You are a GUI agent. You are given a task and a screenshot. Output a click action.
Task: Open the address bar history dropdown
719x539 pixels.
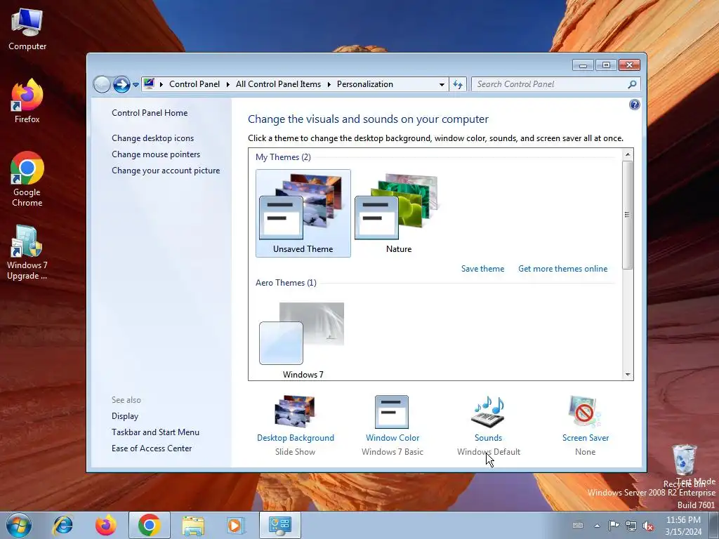(442, 84)
